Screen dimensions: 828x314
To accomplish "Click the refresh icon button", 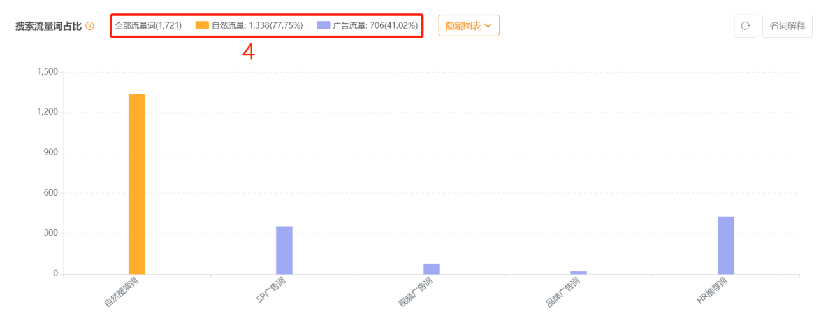I will (x=745, y=26).
